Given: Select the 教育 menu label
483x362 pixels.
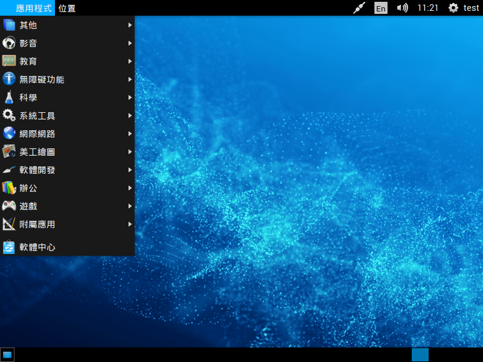Looking at the screenshot, I should tap(28, 62).
